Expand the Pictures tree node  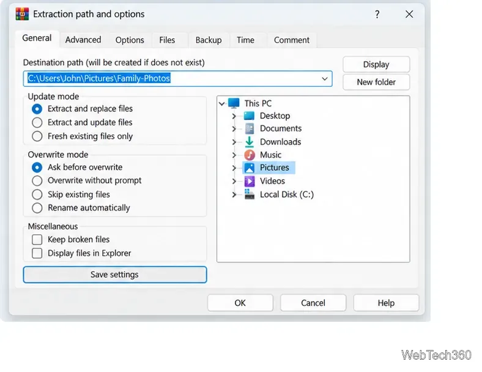tap(234, 168)
